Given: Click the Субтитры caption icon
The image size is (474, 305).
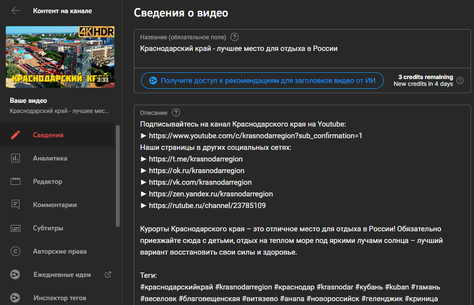Looking at the screenshot, I should pos(16,228).
